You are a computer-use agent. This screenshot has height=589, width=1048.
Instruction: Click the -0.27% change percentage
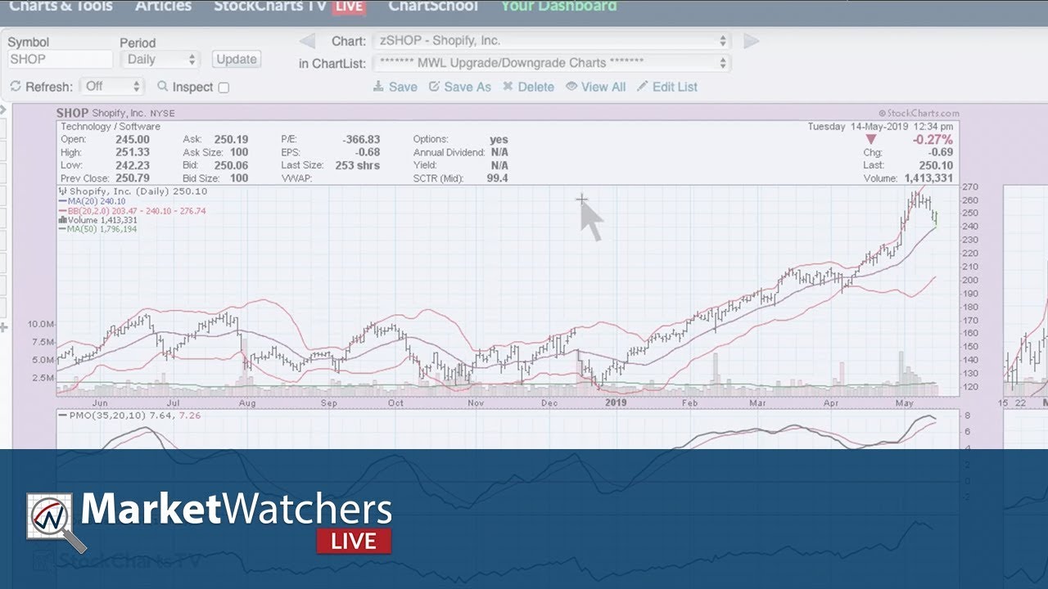point(933,140)
